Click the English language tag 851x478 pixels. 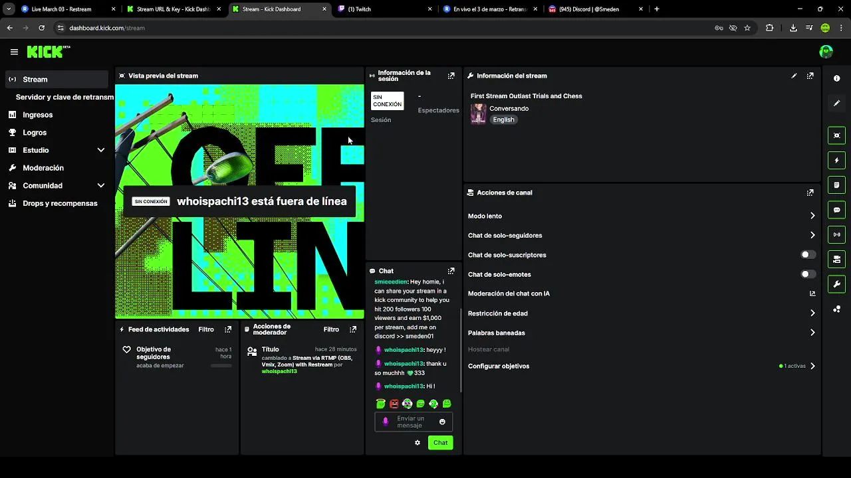[503, 119]
